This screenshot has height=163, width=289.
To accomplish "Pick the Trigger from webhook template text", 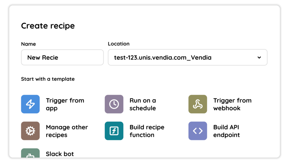I will point(232,104).
